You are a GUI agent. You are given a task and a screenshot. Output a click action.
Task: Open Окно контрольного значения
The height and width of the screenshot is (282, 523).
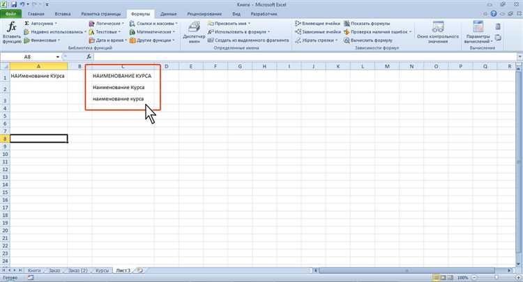[438, 32]
